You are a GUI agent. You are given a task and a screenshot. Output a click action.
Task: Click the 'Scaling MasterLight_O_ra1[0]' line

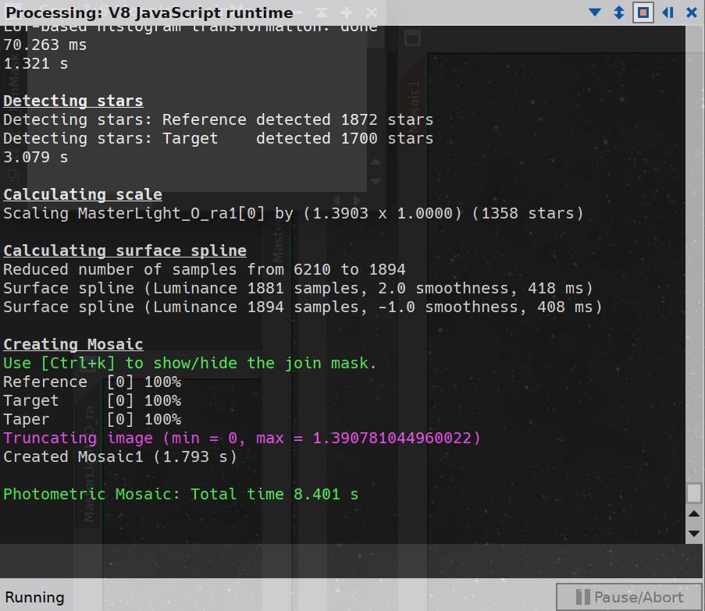[293, 213]
